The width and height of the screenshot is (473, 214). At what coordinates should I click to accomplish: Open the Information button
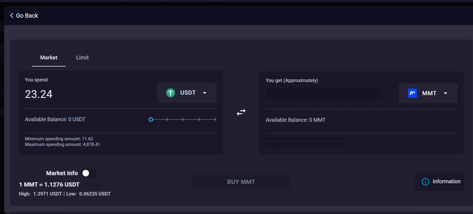(x=439, y=182)
